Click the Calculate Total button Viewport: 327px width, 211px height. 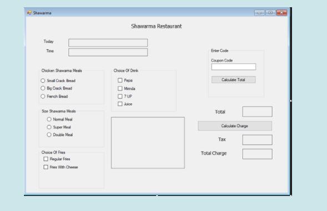point(233,79)
